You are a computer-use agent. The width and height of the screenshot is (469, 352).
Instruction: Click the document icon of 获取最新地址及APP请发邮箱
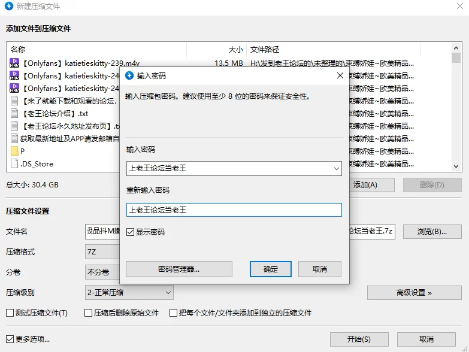[x=14, y=139]
